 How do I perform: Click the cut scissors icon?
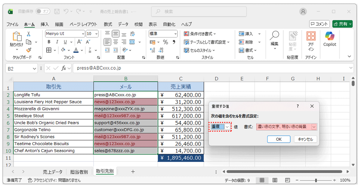29,34
